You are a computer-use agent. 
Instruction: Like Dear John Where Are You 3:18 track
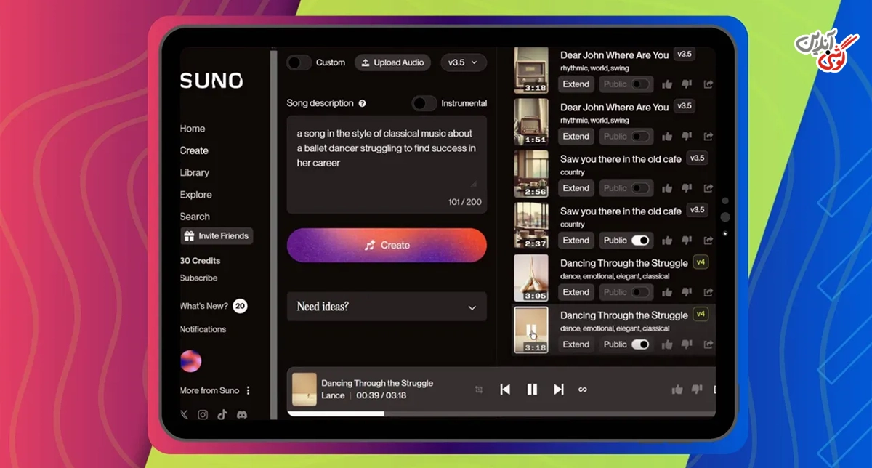(667, 84)
